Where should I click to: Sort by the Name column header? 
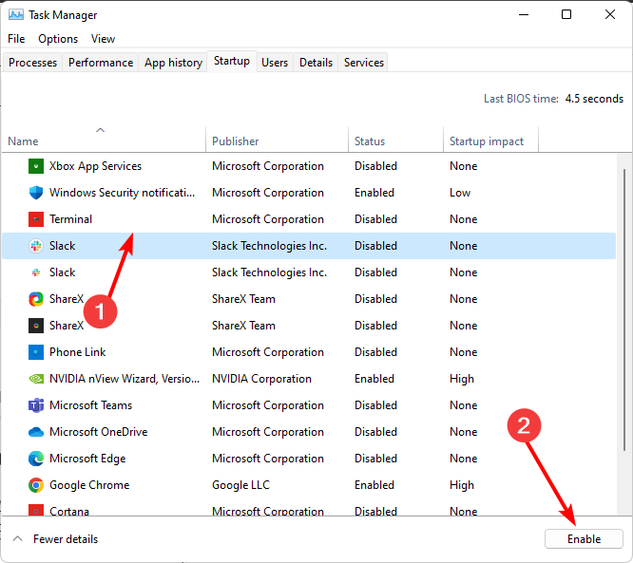pyautogui.click(x=104, y=140)
